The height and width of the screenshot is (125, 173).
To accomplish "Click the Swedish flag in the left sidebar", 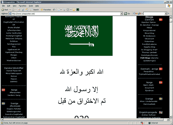I will tap(3, 103).
